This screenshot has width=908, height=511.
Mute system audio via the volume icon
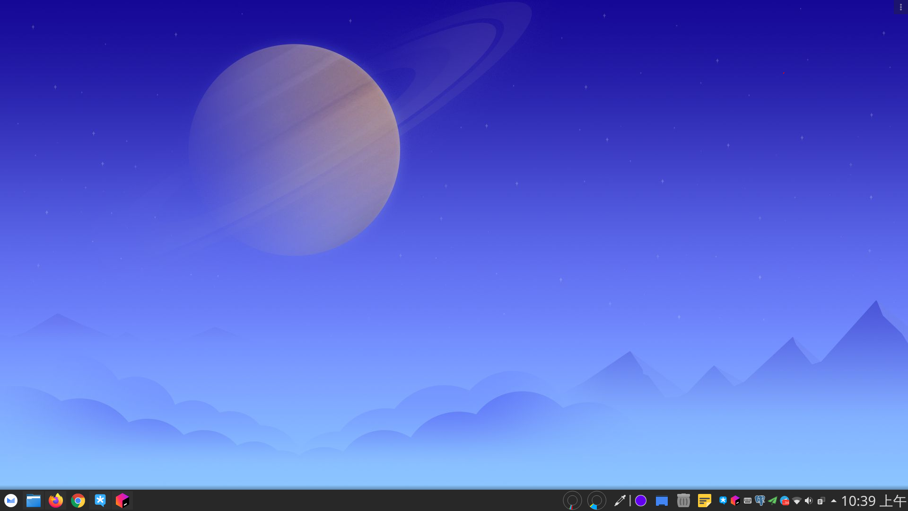(809, 501)
